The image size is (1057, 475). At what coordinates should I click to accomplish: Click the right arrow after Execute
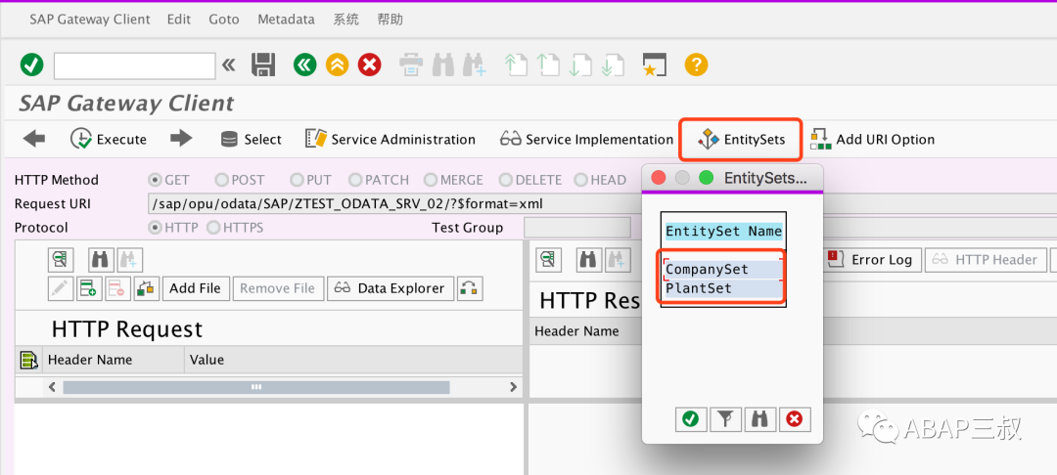pos(181,139)
